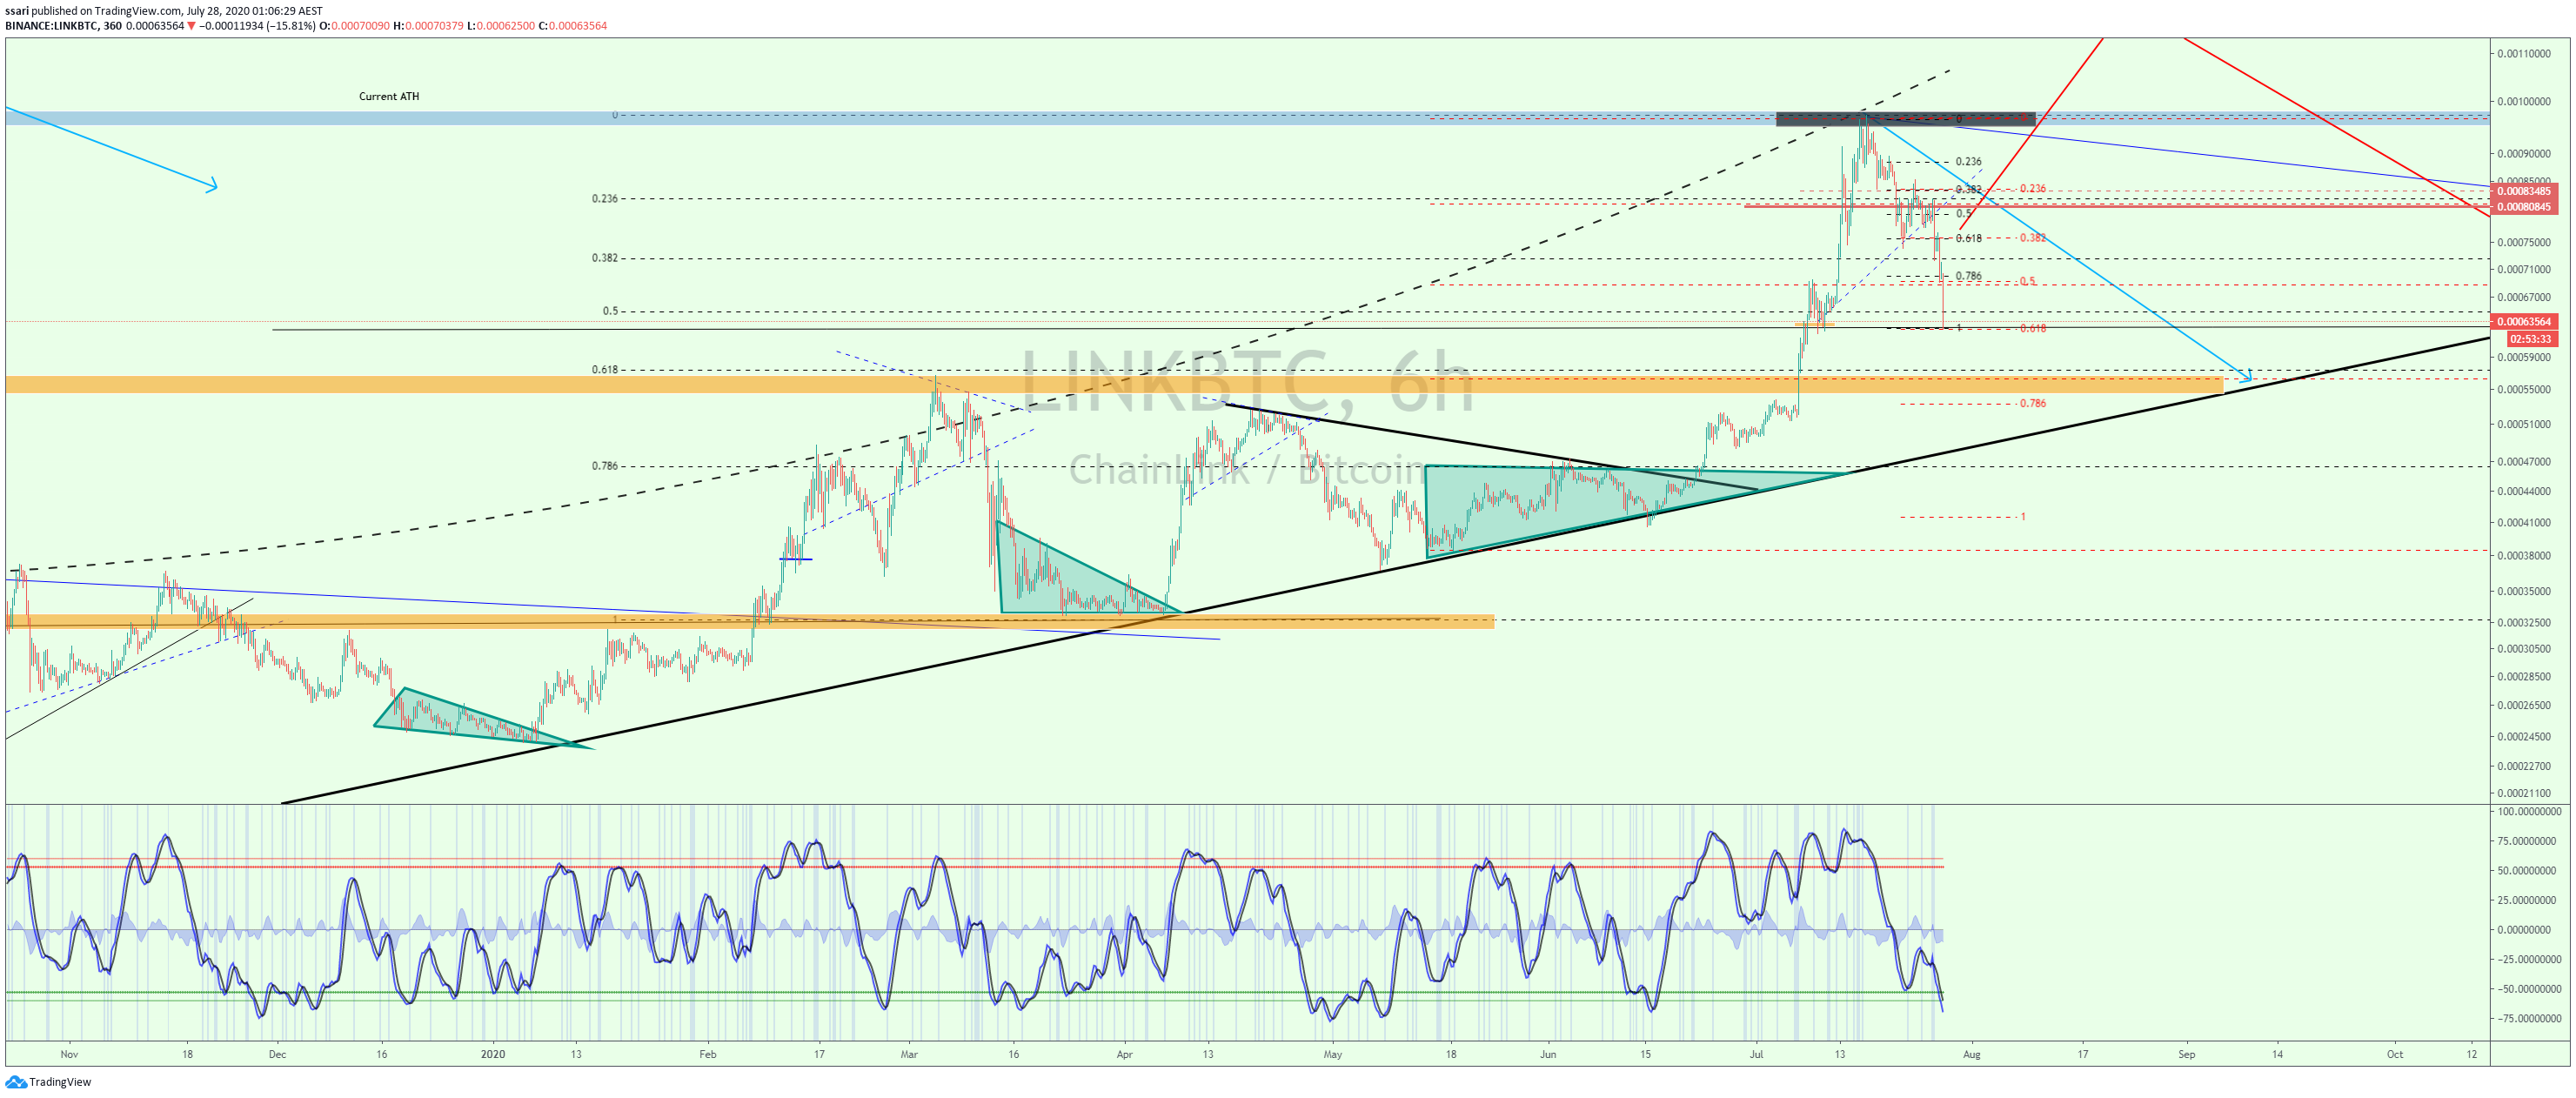Click the 02:53:33 bar countdown label

[2531, 339]
